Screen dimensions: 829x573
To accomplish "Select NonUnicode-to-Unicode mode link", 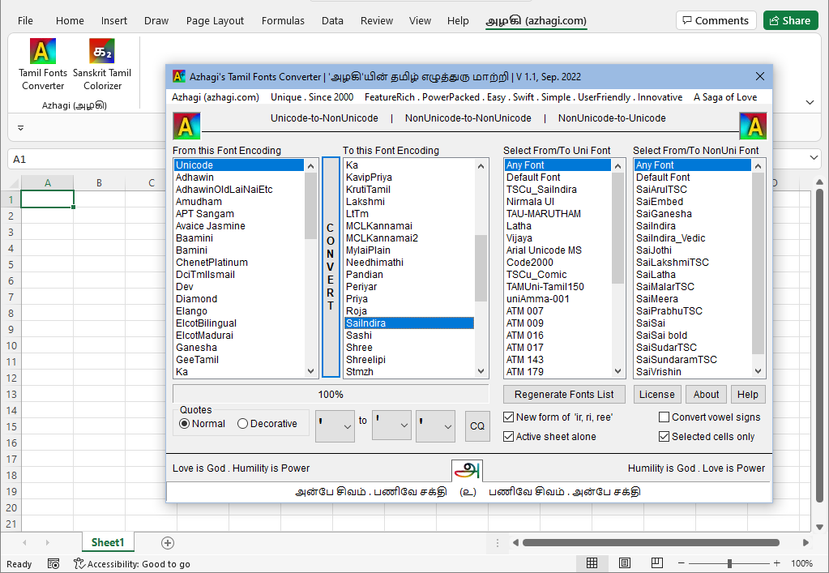I will click(x=612, y=118).
